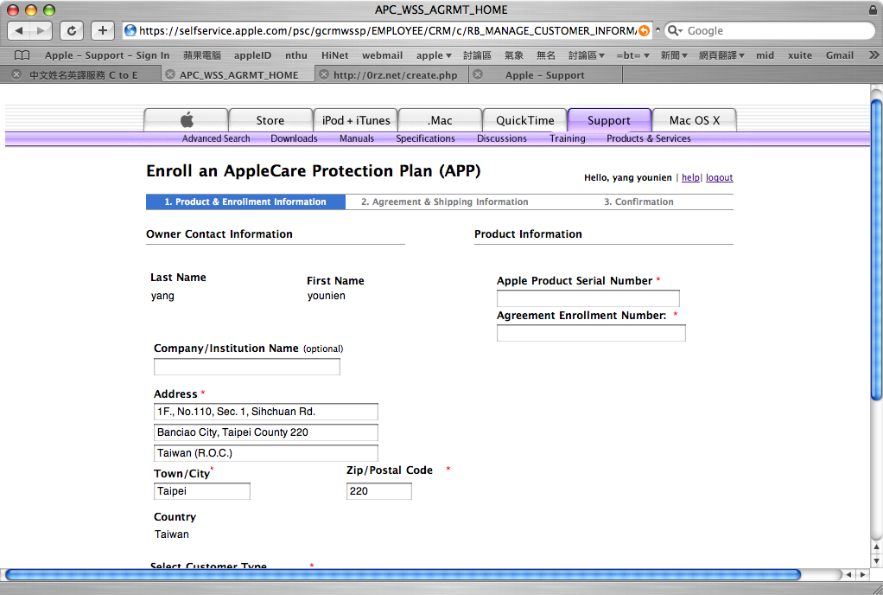This screenshot has height=595, width=883.
Task: Click the Specifications sub-navigation link
Action: click(x=425, y=138)
